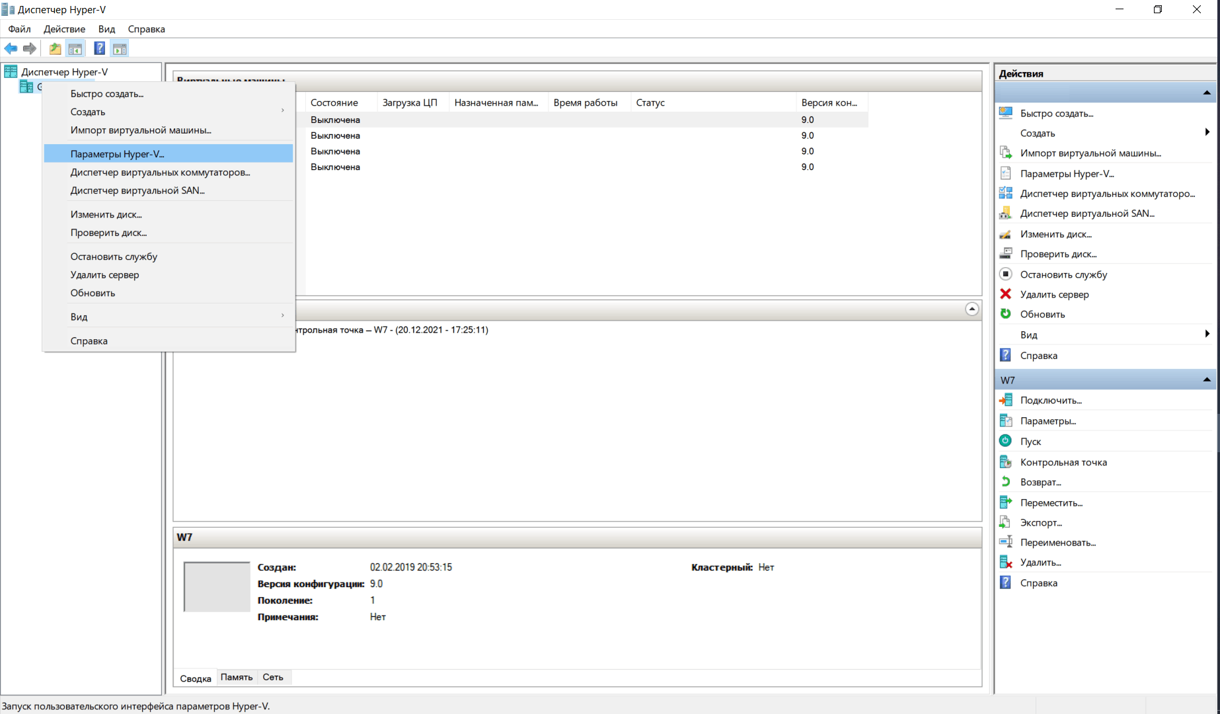Click red X Remove Server icon
The image size is (1220, 714).
click(1006, 294)
